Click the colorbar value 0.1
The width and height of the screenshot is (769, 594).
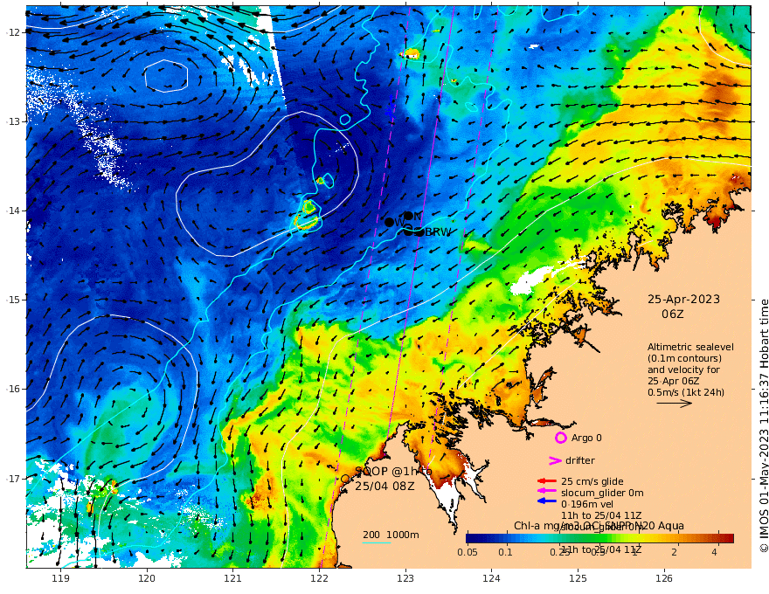506,552
